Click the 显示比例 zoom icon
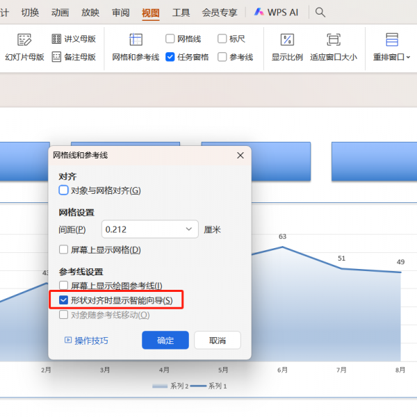This screenshot has width=417, height=417. (x=287, y=40)
